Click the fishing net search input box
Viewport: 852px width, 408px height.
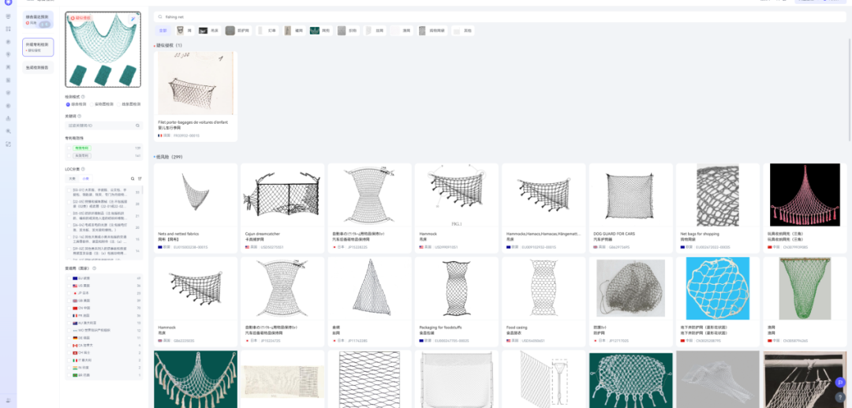point(500,17)
